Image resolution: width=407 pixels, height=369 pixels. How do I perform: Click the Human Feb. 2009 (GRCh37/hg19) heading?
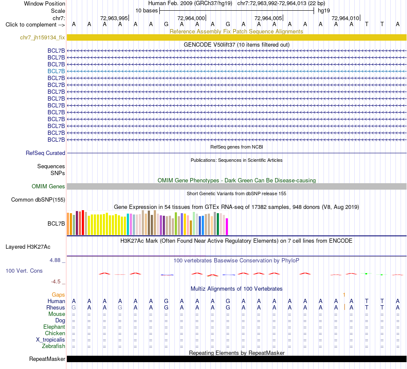click(x=190, y=3)
